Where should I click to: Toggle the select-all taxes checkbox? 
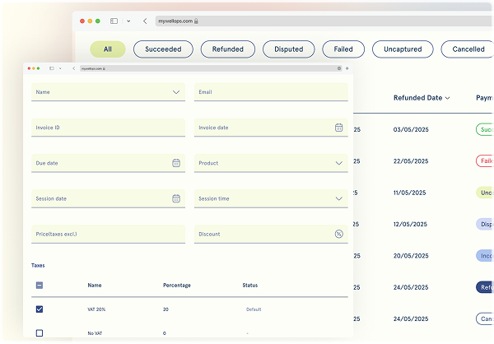point(40,286)
